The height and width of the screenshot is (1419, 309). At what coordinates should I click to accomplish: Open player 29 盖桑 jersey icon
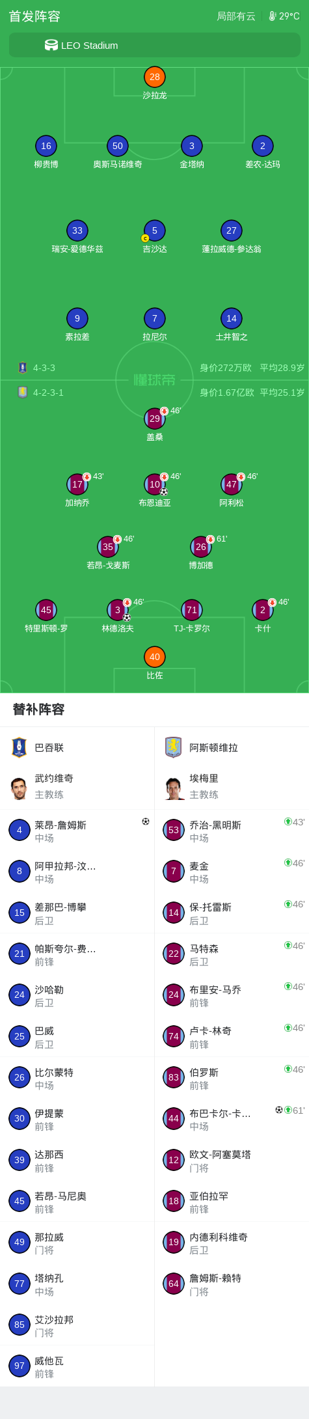tap(155, 419)
